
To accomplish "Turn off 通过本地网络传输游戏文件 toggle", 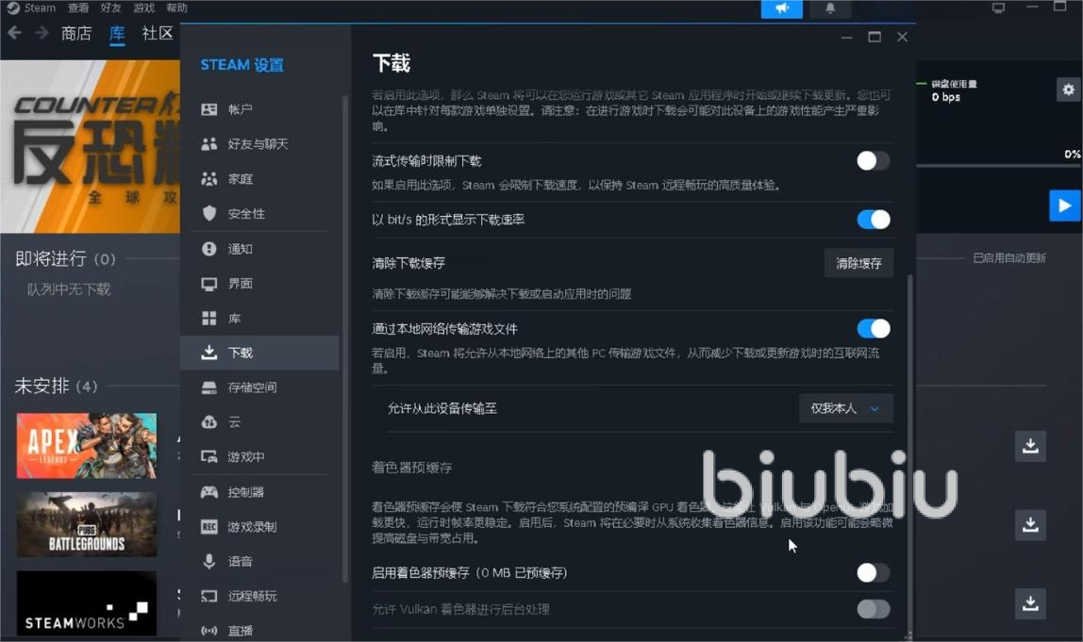I will [x=873, y=329].
